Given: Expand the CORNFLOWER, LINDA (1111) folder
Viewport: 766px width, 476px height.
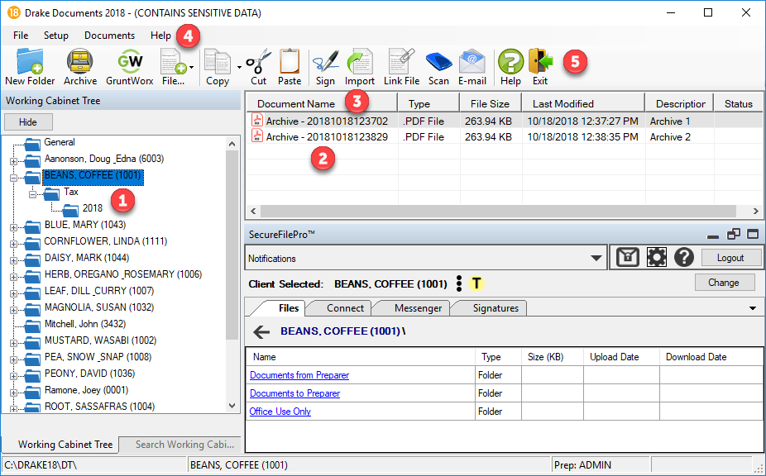Looking at the screenshot, I should click(x=13, y=244).
